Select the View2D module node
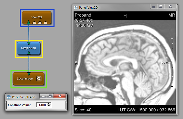 tap(37, 17)
